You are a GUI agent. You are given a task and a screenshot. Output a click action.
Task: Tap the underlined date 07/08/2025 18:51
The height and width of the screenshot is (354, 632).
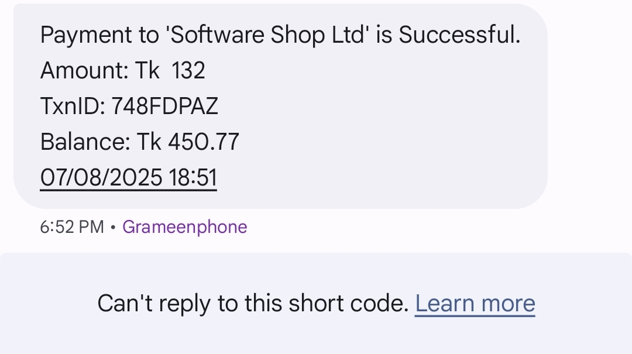point(129,177)
